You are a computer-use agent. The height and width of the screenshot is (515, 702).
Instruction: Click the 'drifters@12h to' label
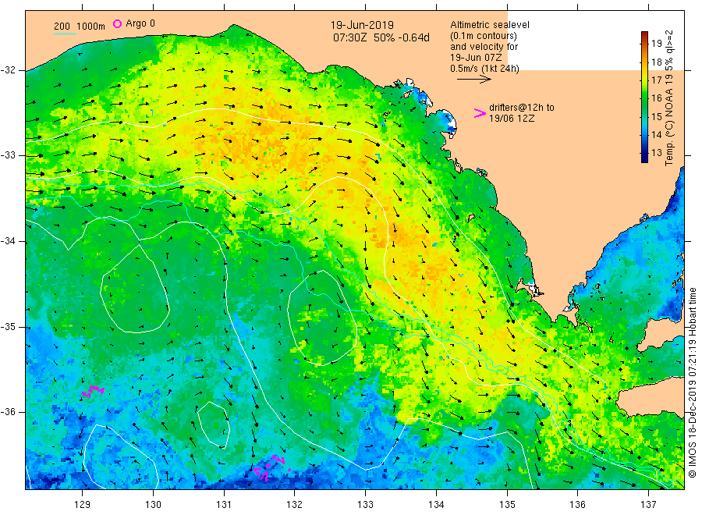(522, 108)
